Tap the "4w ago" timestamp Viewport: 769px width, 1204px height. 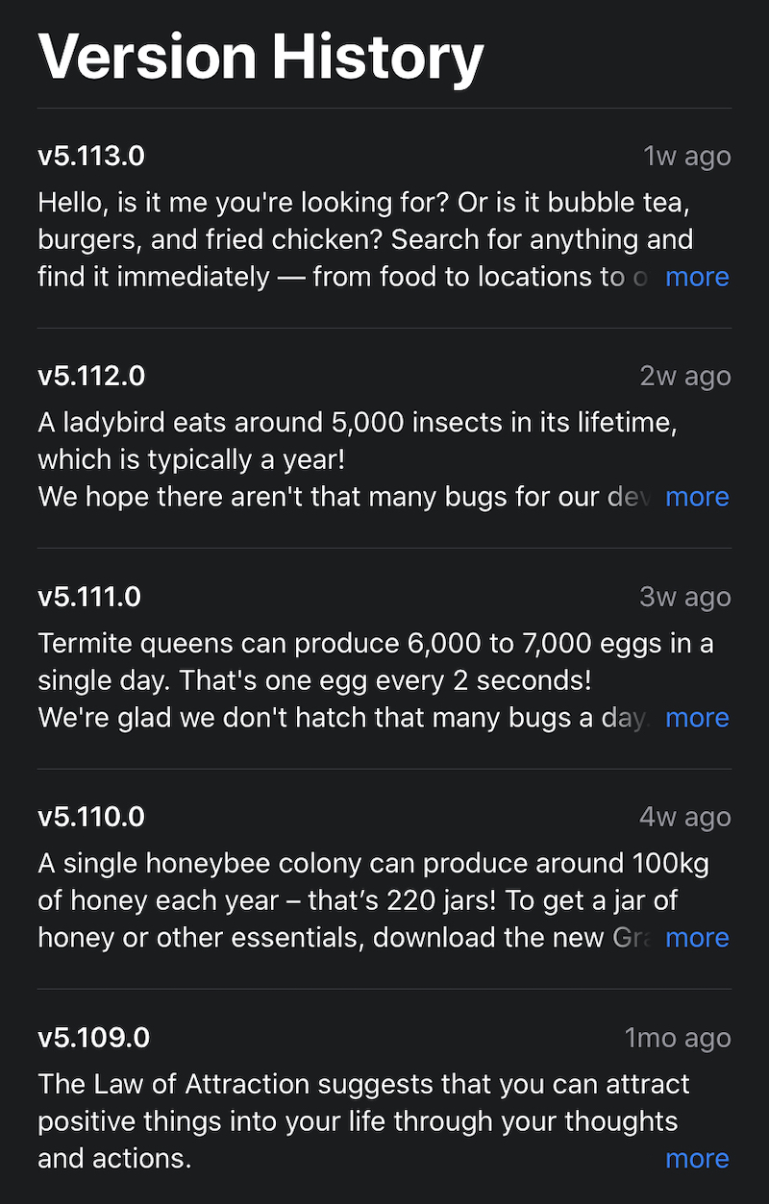[x=685, y=817]
